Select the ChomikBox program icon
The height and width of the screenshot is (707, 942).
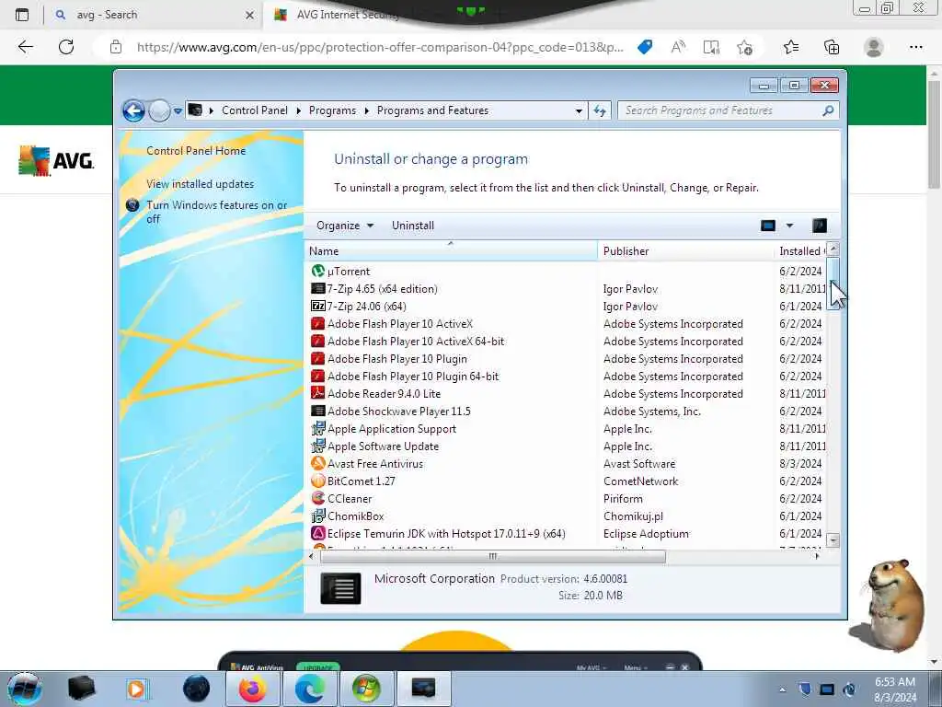[317, 516]
